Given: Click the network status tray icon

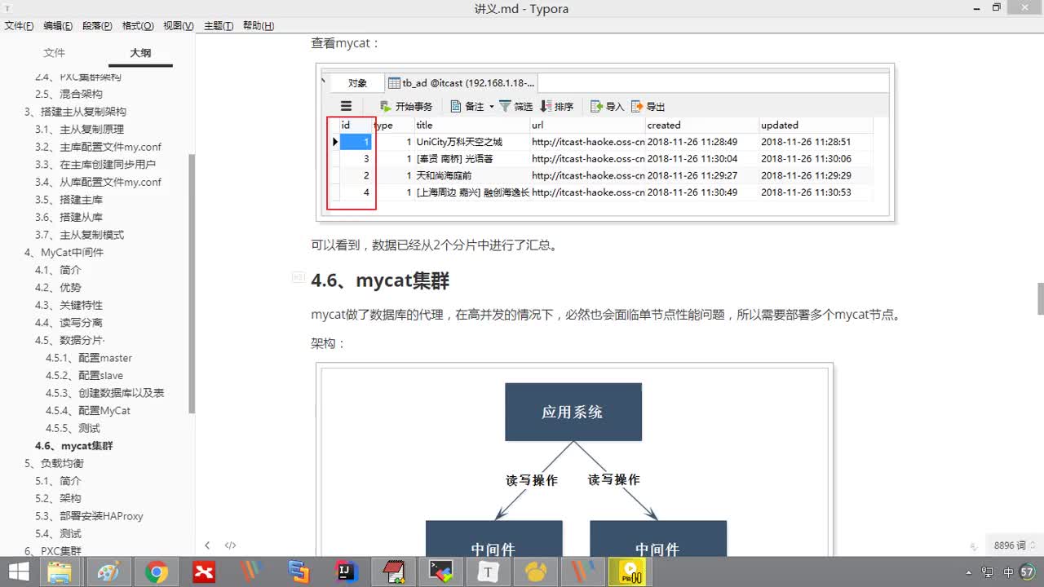Looking at the screenshot, I should pos(989,572).
